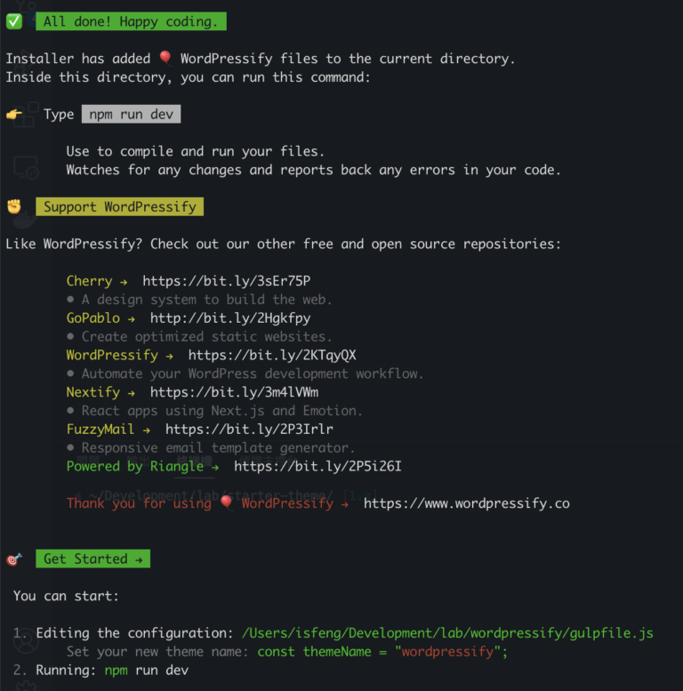Open the GoPablo bit.ly/2Hgkfpy link

pyautogui.click(x=229, y=318)
